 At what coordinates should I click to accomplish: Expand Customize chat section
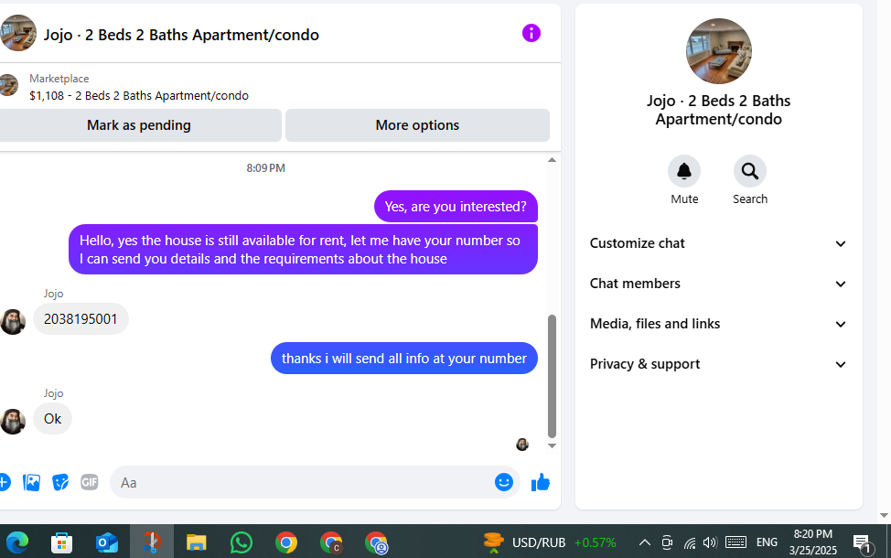coord(718,243)
